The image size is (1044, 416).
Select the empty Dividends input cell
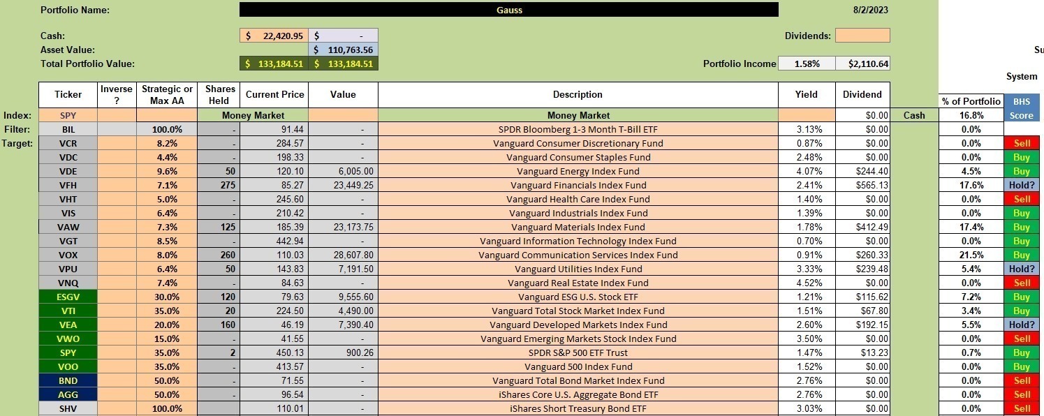[x=862, y=36]
